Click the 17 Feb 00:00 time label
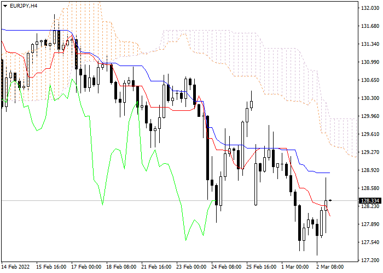Image resolution: width=383 pixels, height=273 pixels. click(x=86, y=267)
